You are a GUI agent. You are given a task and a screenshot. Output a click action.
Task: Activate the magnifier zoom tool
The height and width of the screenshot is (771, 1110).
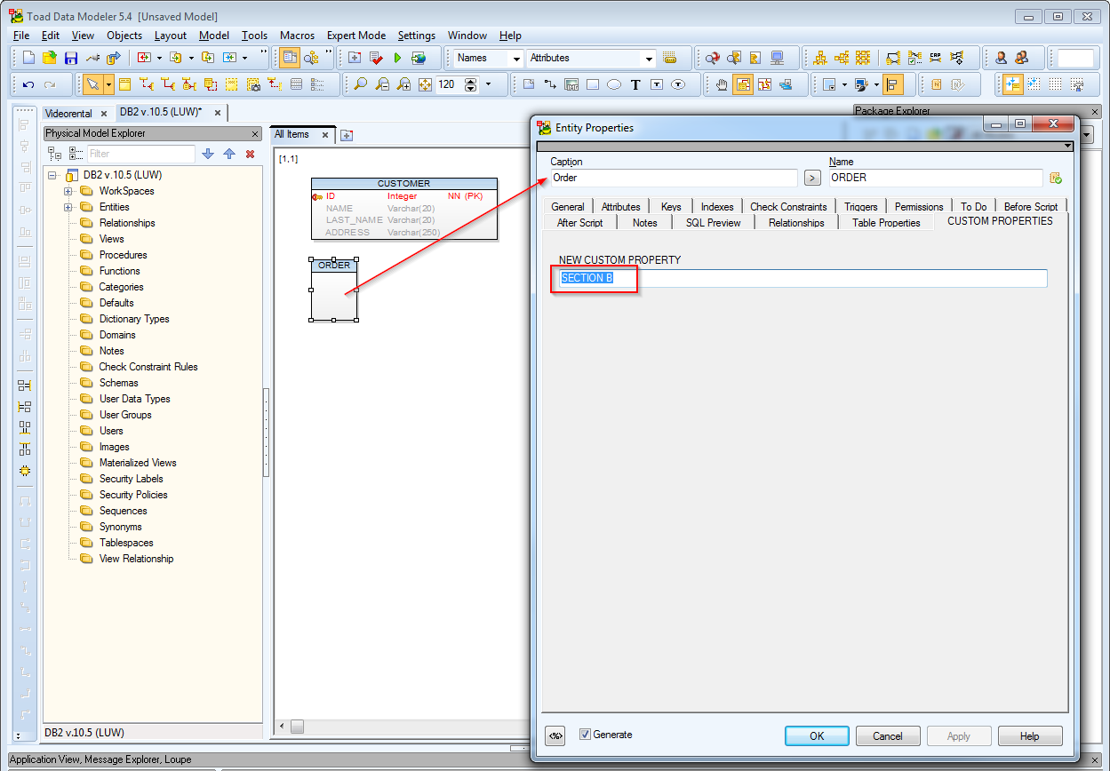(361, 84)
